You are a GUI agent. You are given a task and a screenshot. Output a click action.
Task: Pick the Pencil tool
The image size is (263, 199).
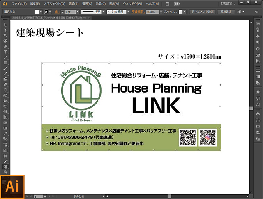[x=5, y=74]
